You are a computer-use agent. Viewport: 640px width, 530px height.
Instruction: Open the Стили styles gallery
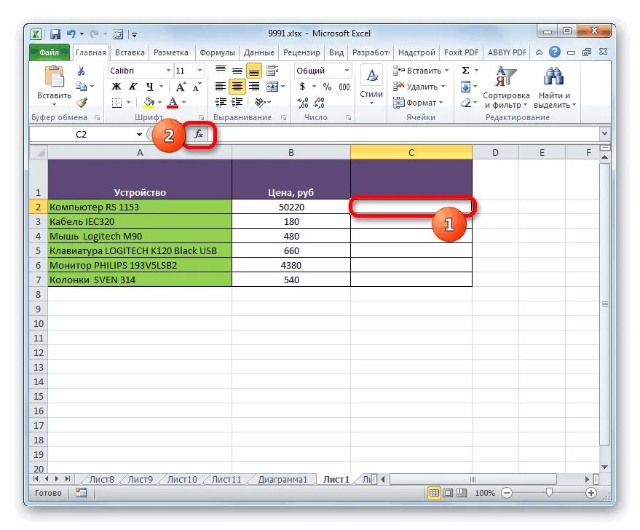(x=371, y=84)
